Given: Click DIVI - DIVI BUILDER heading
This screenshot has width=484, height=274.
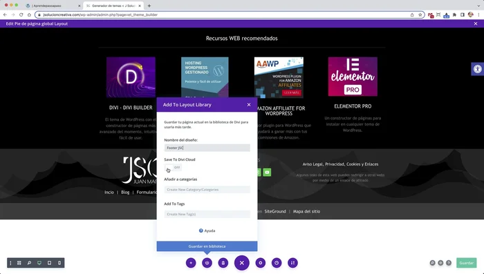Looking at the screenshot, I should [131, 108].
